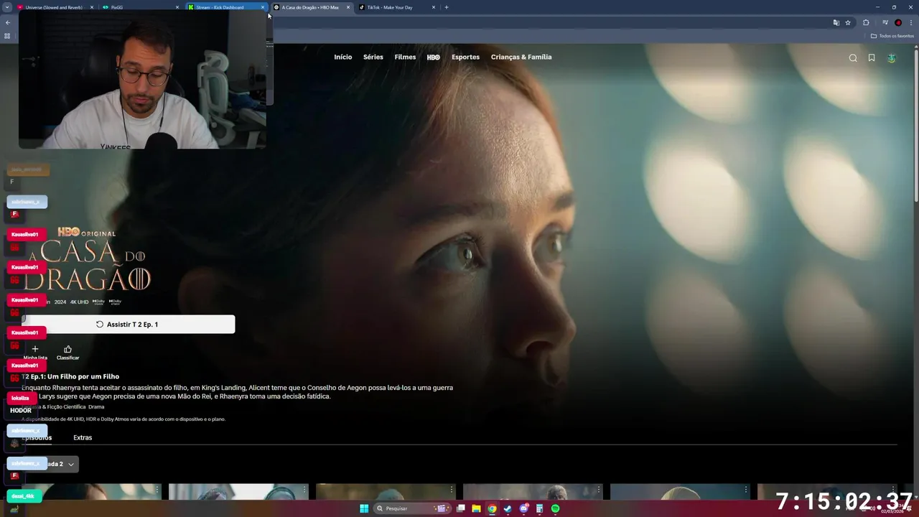The image size is (919, 517).
Task: Open options menu on the first episode thumbnail
Action: point(157,490)
